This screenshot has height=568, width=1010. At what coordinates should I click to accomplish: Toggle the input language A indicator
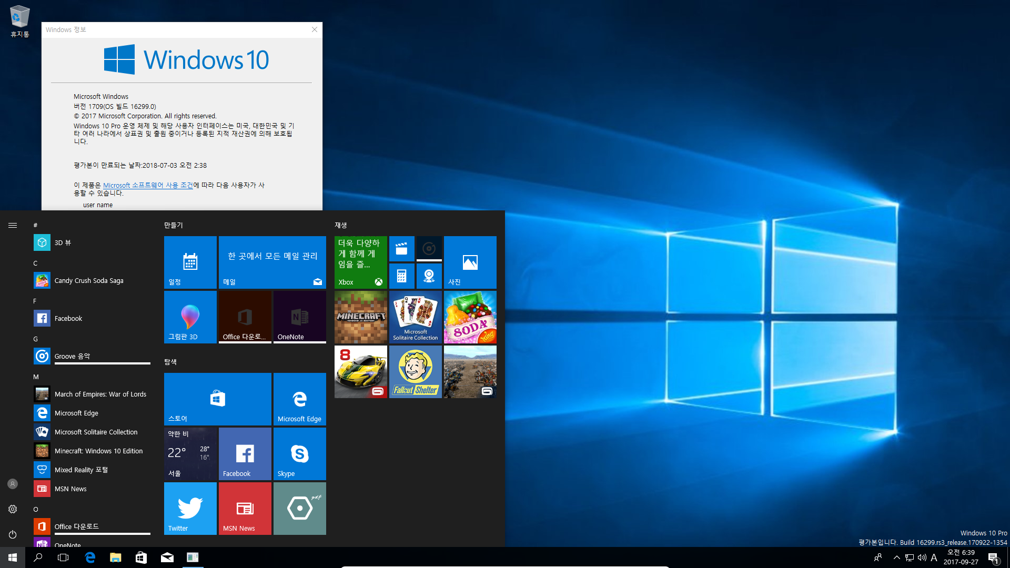(x=934, y=557)
